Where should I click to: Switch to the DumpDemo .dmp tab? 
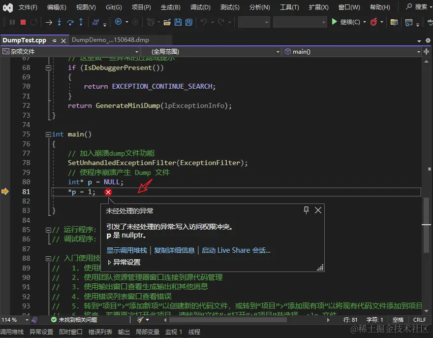[x=110, y=40]
